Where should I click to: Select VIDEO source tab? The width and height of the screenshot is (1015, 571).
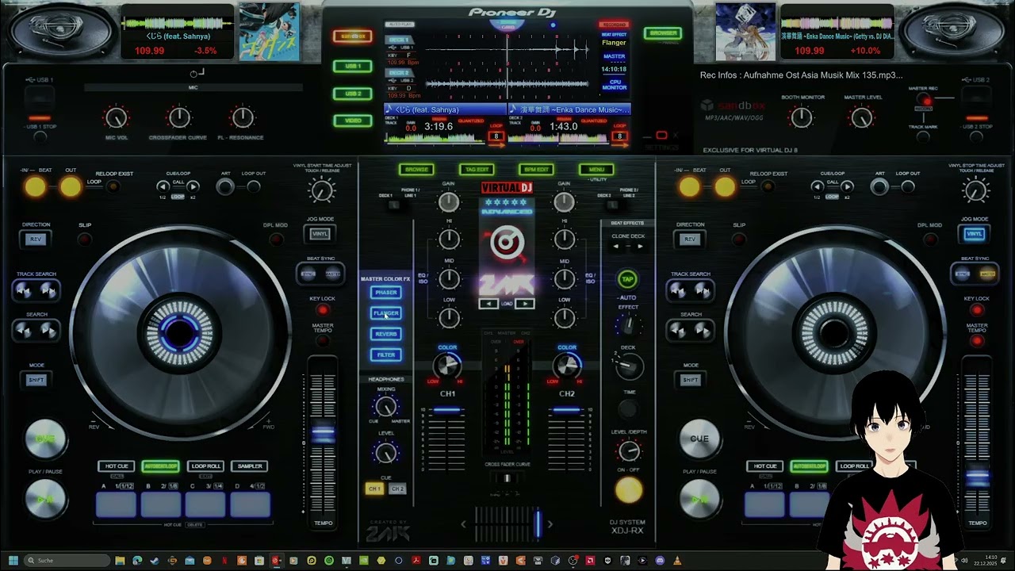click(x=352, y=121)
